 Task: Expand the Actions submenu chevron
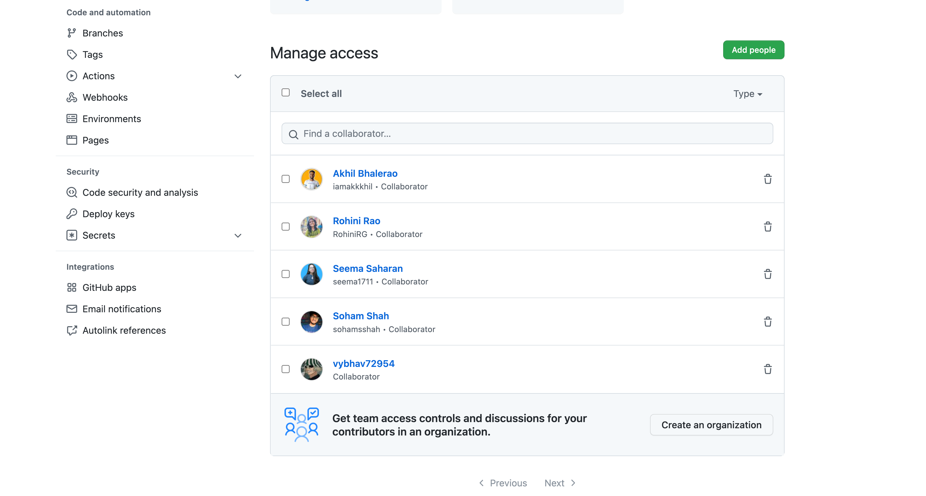click(x=238, y=76)
